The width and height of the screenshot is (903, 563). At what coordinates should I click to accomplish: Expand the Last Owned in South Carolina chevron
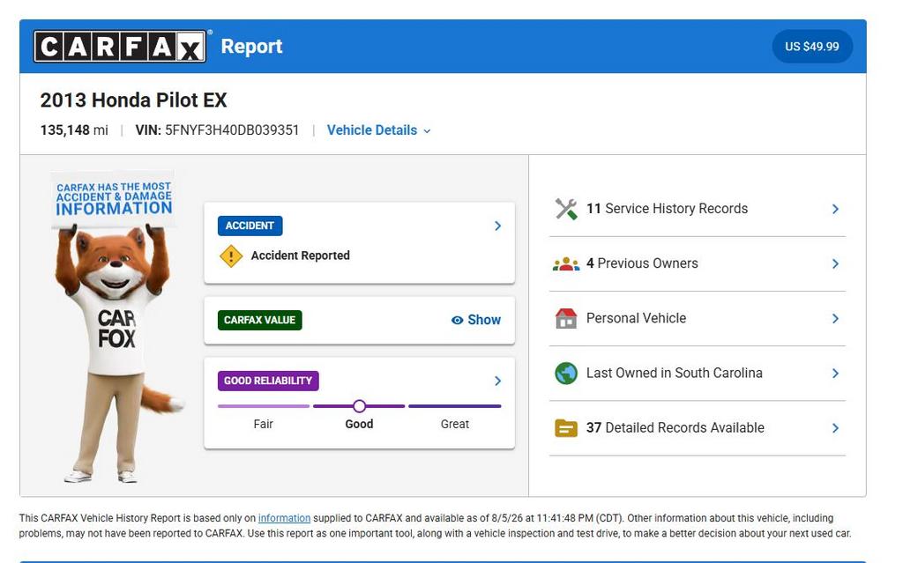tap(835, 373)
